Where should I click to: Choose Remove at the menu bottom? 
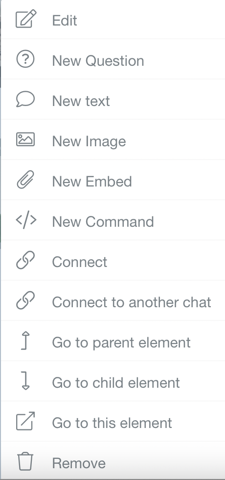coord(113,460)
